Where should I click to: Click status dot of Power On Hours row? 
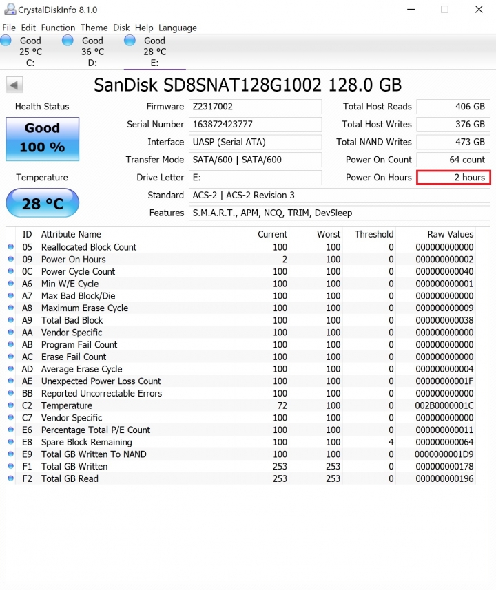pos(10,259)
